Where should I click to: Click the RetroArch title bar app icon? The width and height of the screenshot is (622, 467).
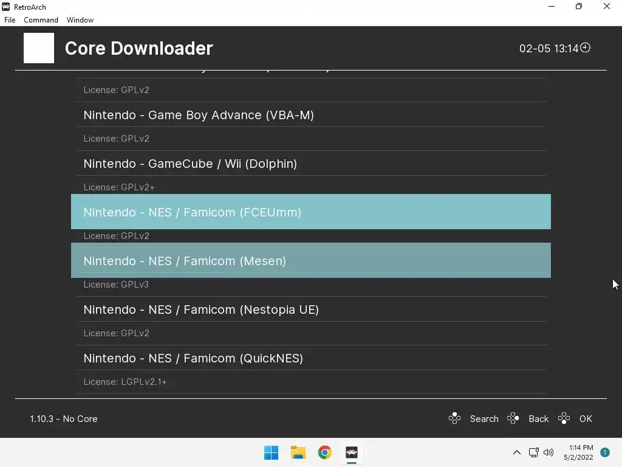point(6,7)
